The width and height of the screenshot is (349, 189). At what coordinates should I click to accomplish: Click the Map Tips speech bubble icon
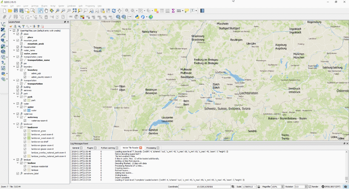tap(187, 11)
